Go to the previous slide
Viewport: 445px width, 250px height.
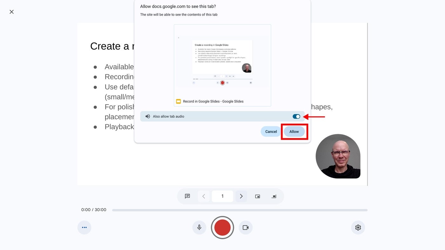(x=204, y=196)
